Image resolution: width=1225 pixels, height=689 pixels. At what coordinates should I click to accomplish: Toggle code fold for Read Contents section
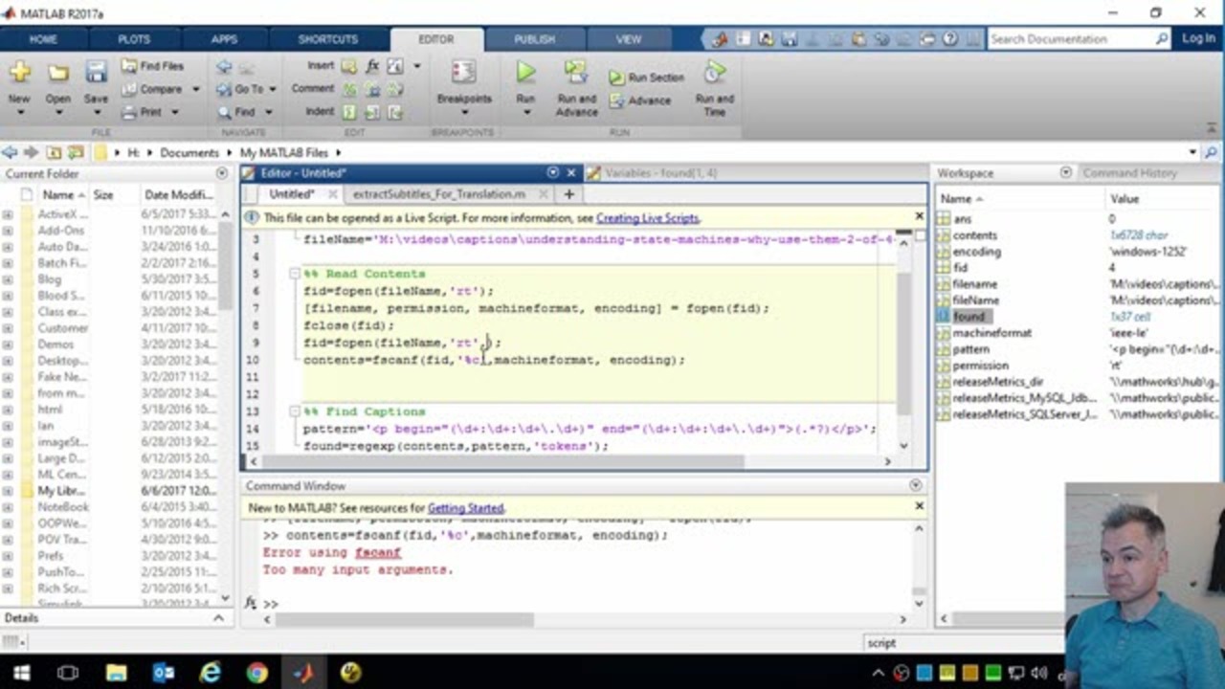297,274
